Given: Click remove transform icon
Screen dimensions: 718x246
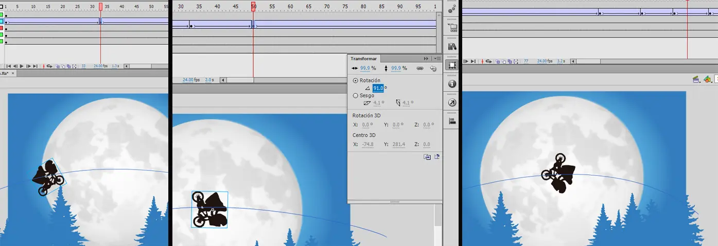Looking at the screenshot, I should pos(437,157).
